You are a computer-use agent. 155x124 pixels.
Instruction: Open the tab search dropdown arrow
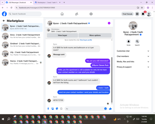(x=2, y=2)
